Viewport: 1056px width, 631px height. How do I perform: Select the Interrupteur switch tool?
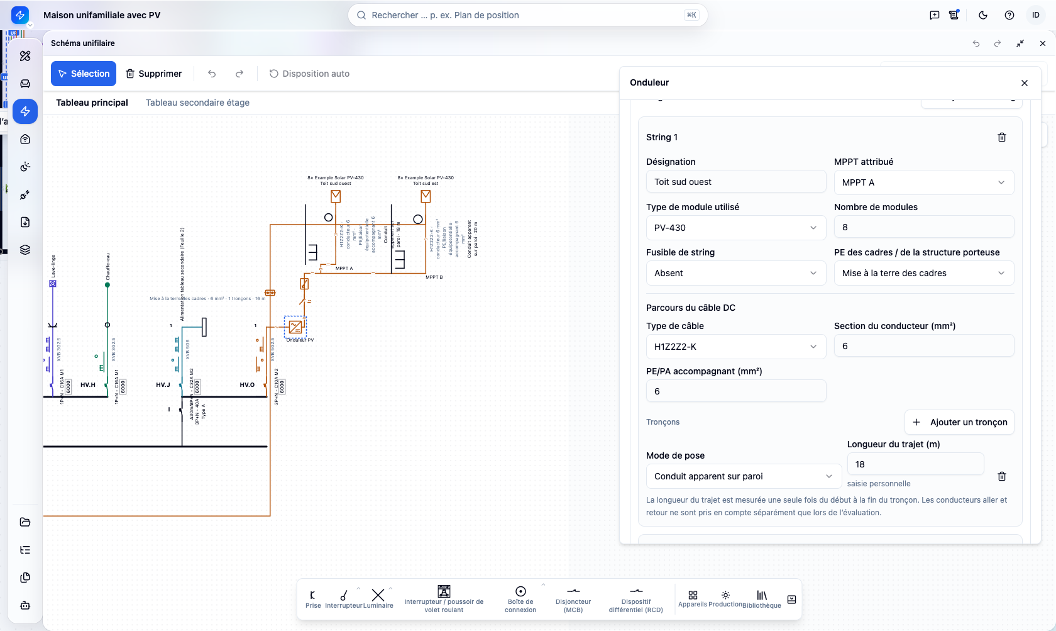(344, 599)
